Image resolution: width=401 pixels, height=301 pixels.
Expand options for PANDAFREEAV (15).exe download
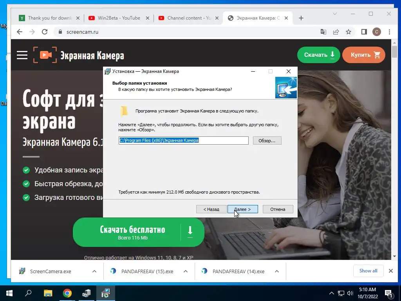[x=186, y=271]
